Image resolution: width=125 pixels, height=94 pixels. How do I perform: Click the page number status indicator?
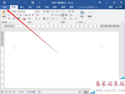pos(8,92)
